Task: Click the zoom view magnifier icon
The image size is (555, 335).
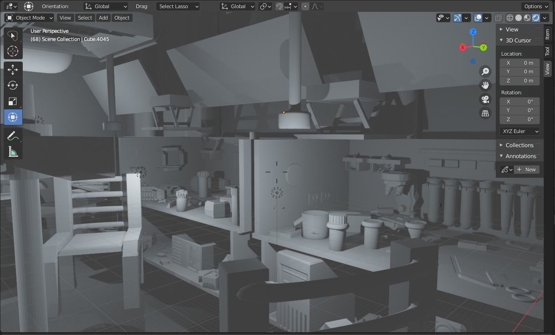Action: [x=485, y=72]
